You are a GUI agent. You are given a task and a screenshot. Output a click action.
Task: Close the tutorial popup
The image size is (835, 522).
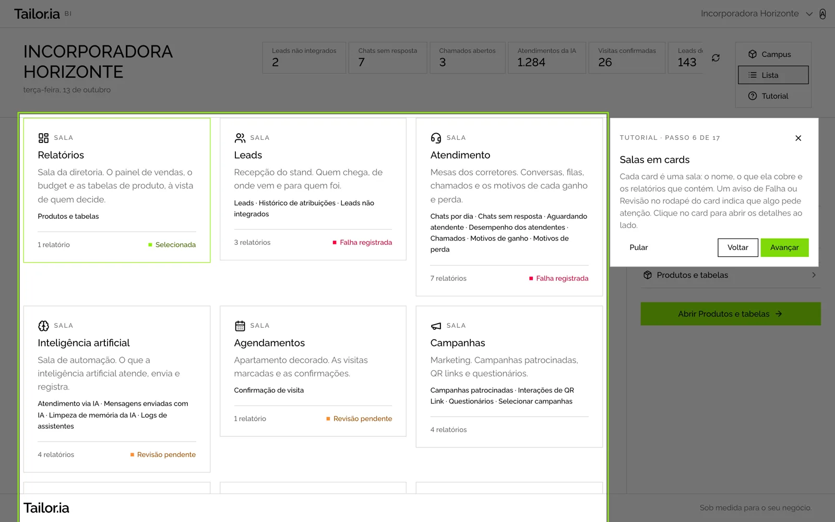click(798, 138)
